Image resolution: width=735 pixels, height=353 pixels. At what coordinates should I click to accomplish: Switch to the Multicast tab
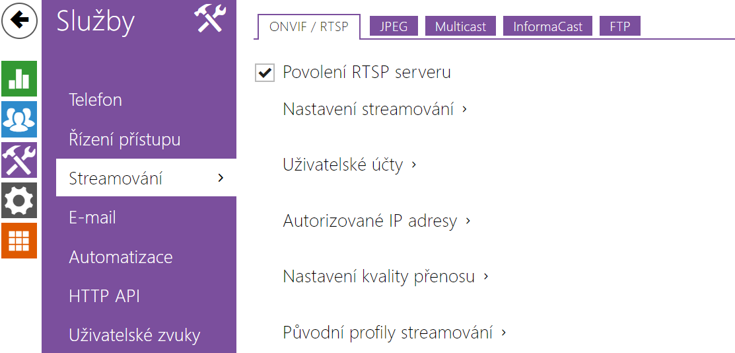click(x=460, y=26)
